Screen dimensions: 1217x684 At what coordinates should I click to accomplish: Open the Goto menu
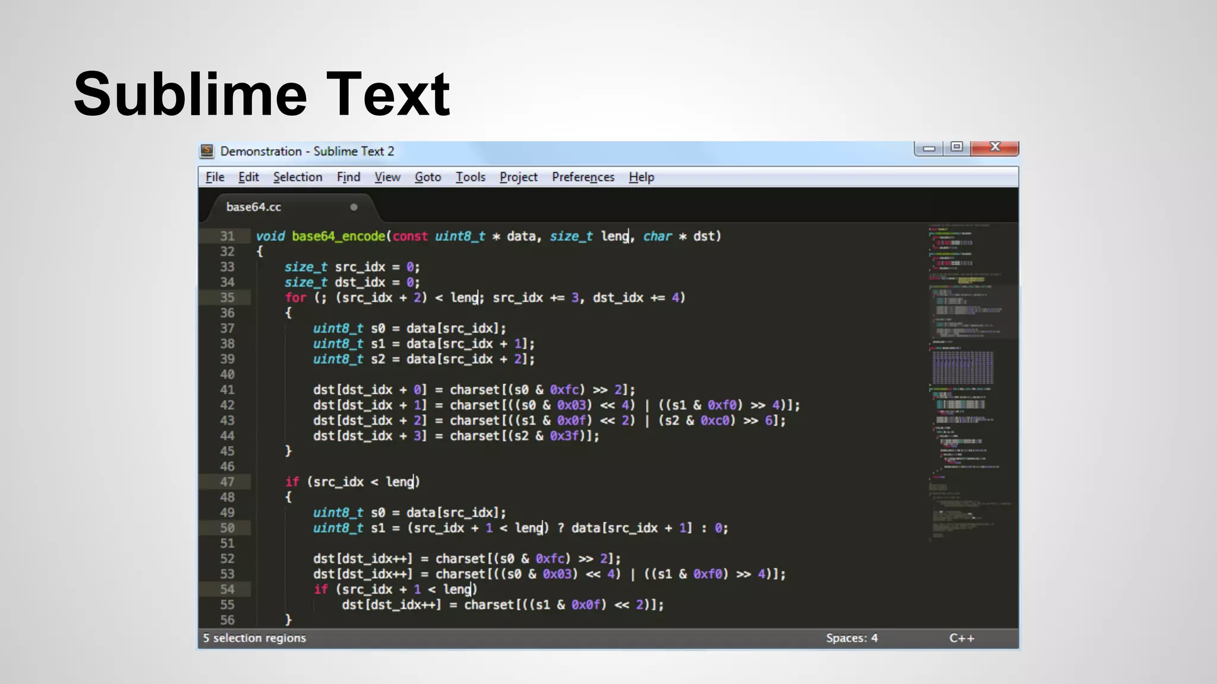pyautogui.click(x=428, y=177)
